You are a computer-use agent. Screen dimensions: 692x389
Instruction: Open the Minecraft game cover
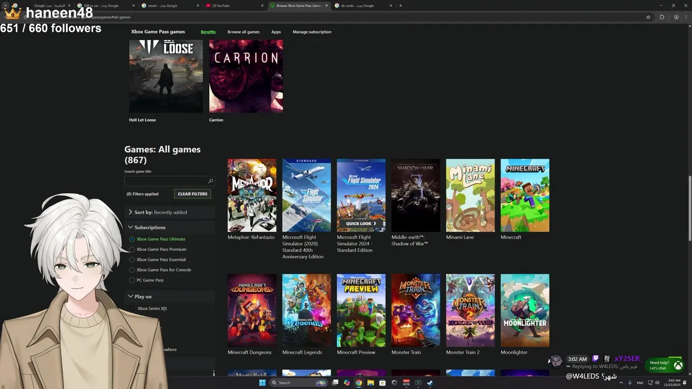525,195
